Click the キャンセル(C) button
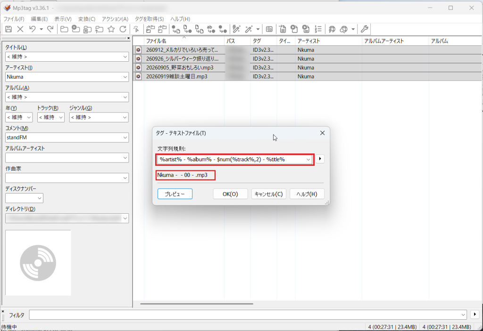Screen dimensions: 483x331 268,194
